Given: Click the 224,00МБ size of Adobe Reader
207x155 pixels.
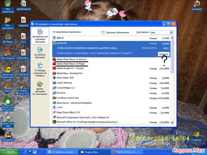Looking at the screenshot, I should tap(164, 69).
